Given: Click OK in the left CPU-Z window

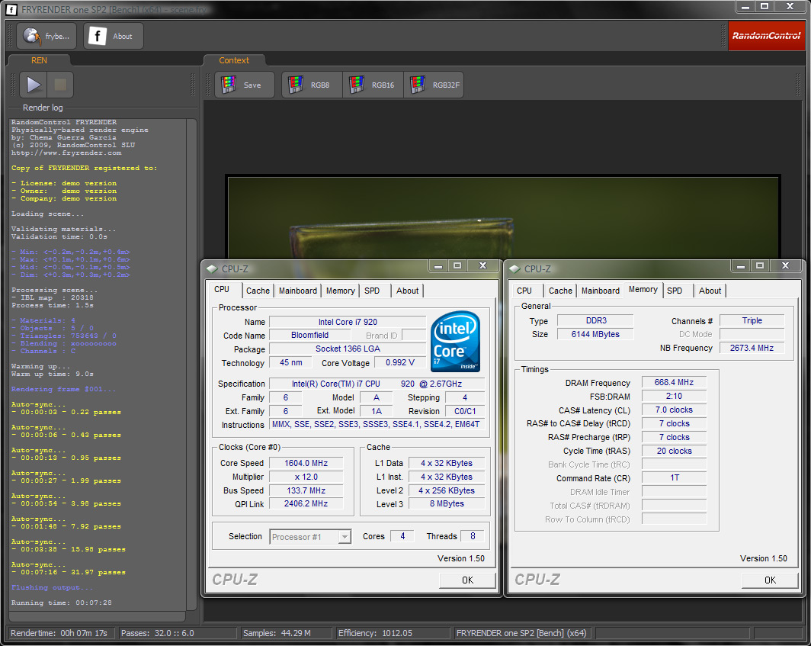Looking at the screenshot, I should tap(467, 580).
